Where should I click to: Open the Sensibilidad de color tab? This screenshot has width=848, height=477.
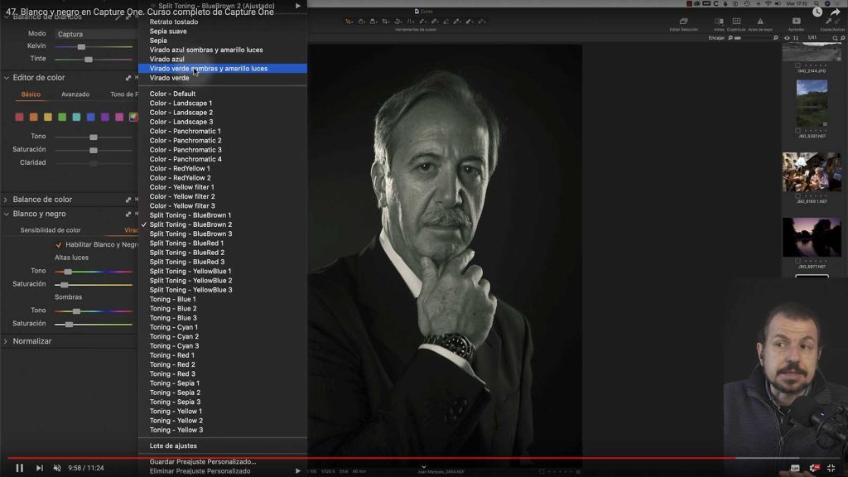(51, 230)
